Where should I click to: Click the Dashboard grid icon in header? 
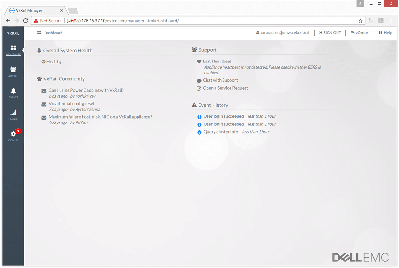coord(39,33)
